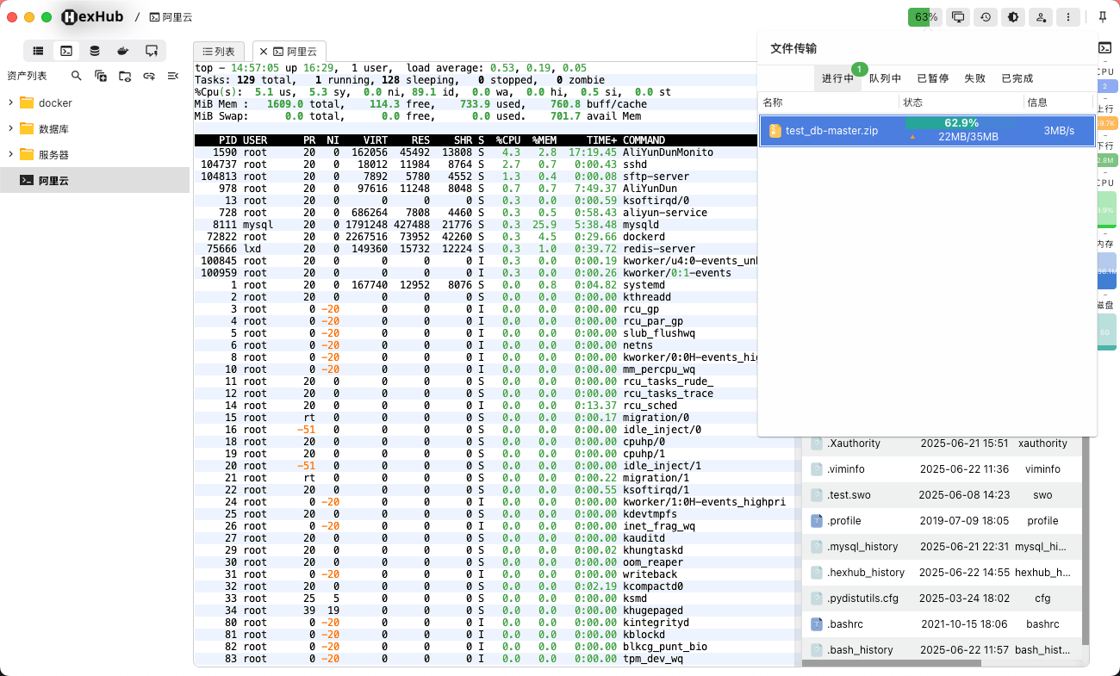Expand the 数据库 folder tree node

click(10, 129)
